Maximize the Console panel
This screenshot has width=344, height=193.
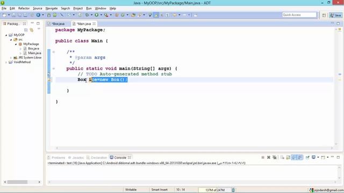pos(338,157)
